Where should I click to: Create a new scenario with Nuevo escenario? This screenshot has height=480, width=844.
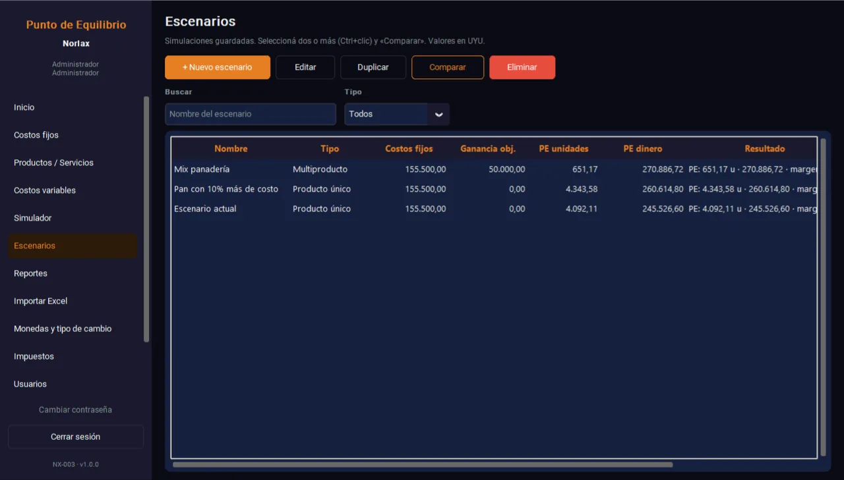218,67
